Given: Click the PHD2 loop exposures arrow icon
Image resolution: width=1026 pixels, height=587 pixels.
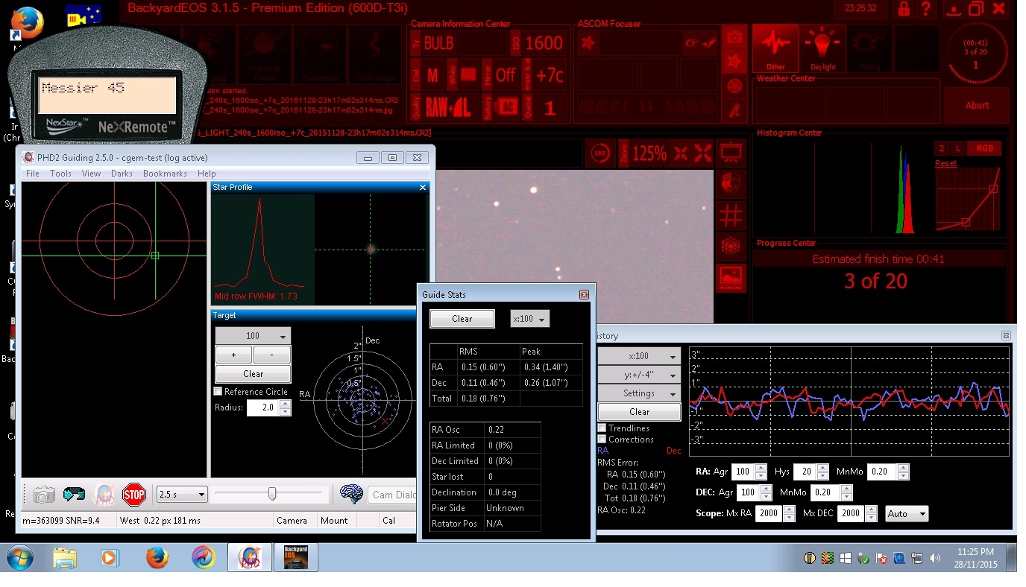Looking at the screenshot, I should click(74, 495).
